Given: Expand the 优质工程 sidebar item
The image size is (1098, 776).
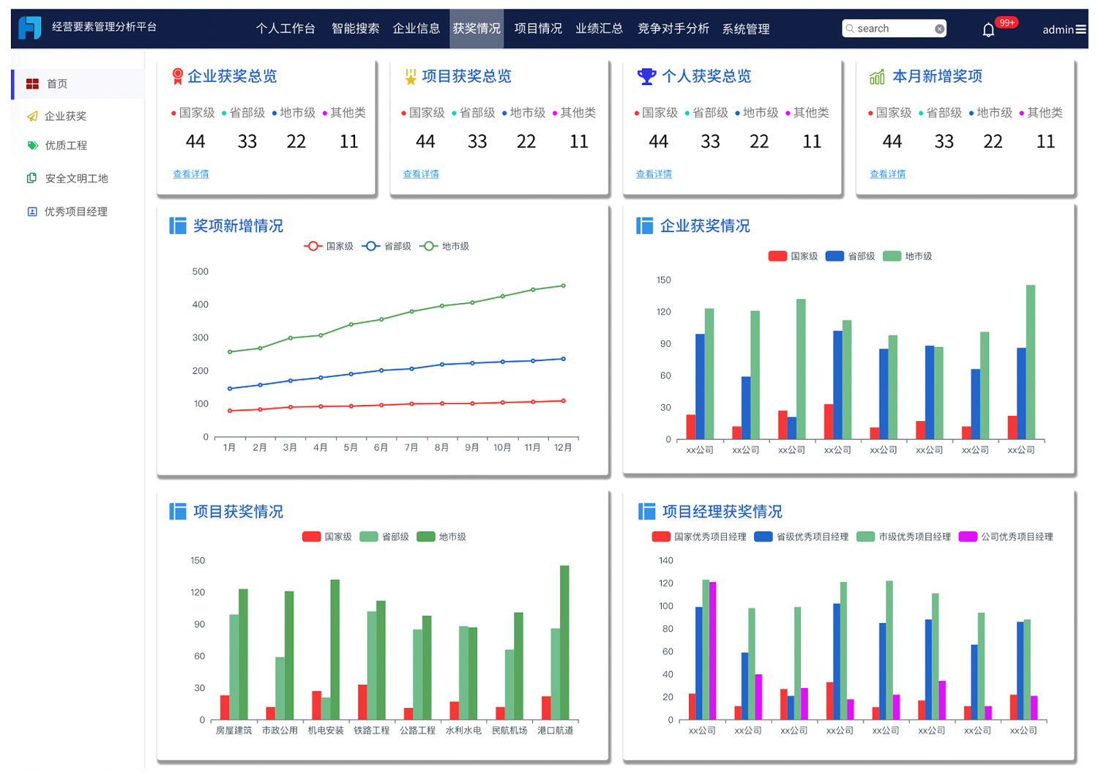Looking at the screenshot, I should pos(66,146).
